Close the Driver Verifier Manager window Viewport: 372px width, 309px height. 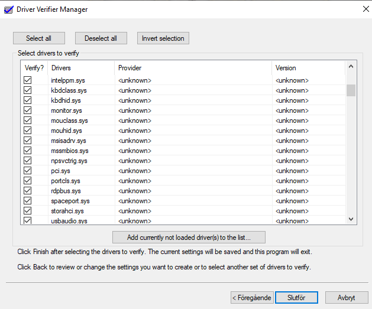click(366, 9)
